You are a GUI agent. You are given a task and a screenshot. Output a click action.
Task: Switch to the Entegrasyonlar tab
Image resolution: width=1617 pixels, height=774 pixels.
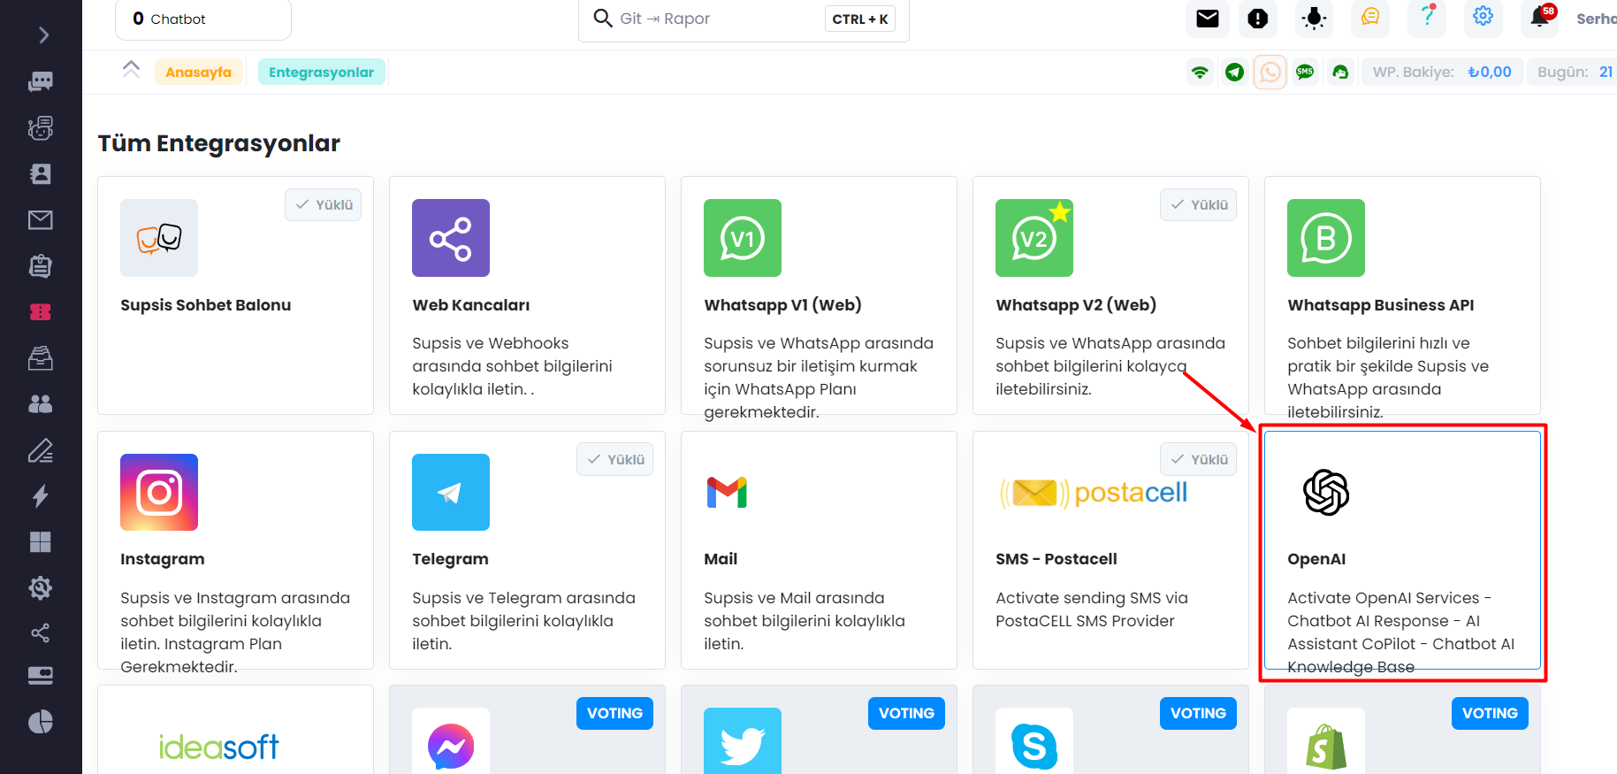[322, 73]
